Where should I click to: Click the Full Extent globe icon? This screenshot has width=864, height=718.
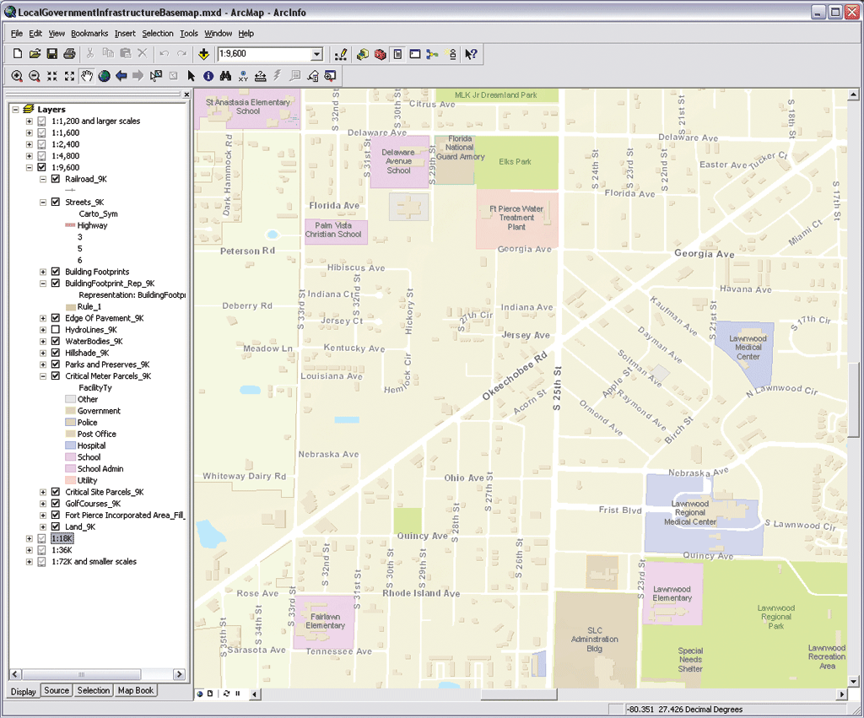[105, 76]
